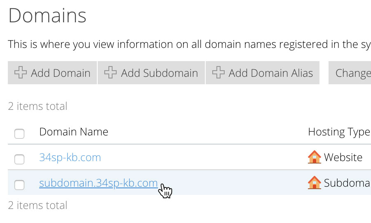Tick the select-all checkbox in the table header

(x=19, y=134)
